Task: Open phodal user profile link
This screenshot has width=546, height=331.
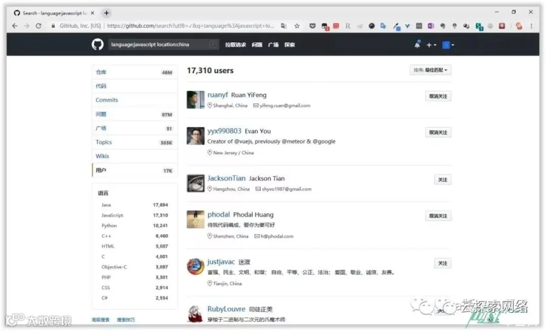Action: [218, 214]
